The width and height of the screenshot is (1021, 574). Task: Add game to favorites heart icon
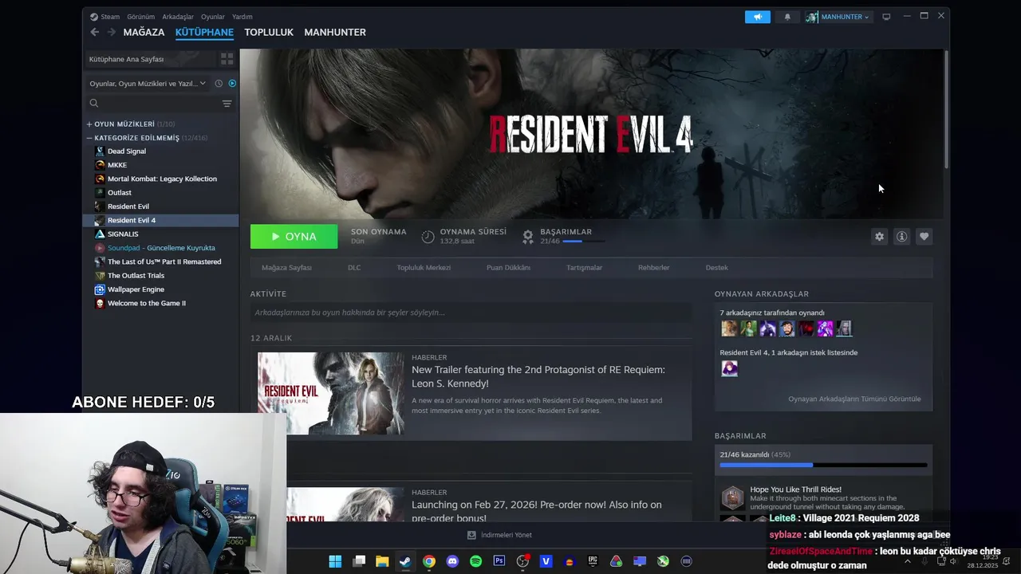[924, 237]
